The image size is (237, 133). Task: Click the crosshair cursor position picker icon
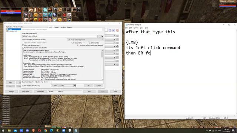pos(75,85)
